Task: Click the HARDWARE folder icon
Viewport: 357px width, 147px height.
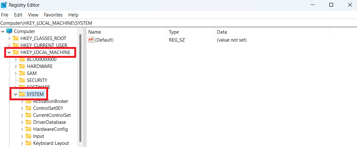Action: point(22,66)
